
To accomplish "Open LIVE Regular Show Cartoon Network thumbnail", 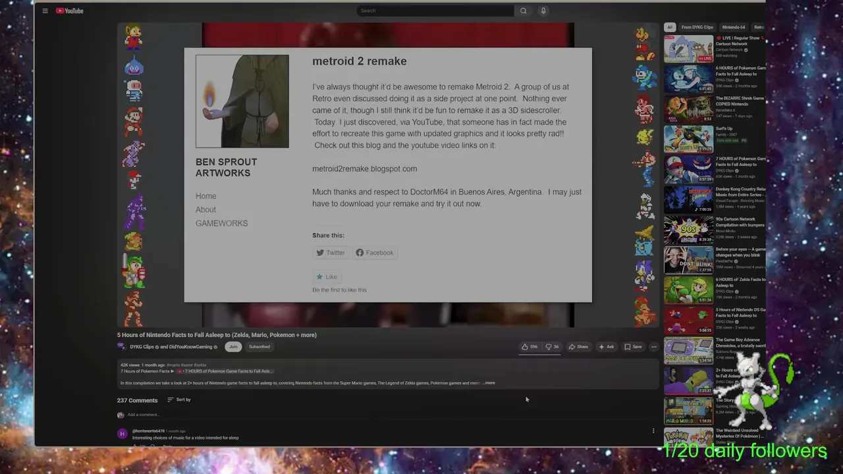I will [688, 49].
